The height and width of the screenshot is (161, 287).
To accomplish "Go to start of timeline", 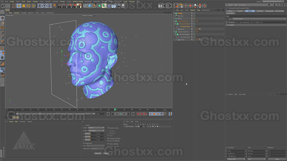I will [x=108, y=114].
